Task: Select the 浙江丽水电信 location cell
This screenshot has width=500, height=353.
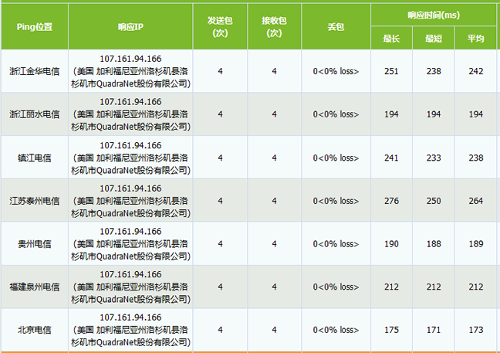Action: point(34,114)
